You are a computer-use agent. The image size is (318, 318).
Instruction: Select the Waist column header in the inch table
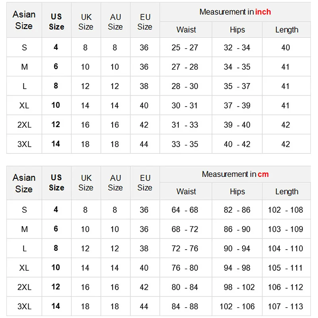pos(186,30)
